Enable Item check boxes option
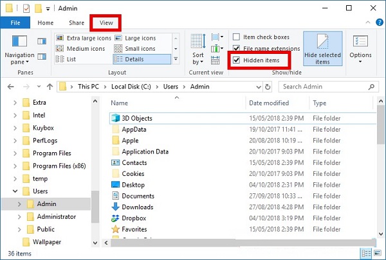The width and height of the screenshot is (386, 260). pyautogui.click(x=237, y=37)
